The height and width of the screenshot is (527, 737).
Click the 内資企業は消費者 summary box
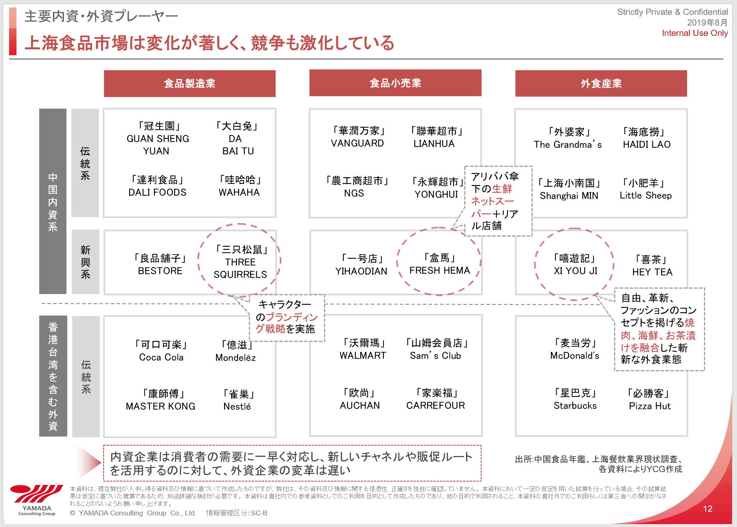[x=292, y=463]
